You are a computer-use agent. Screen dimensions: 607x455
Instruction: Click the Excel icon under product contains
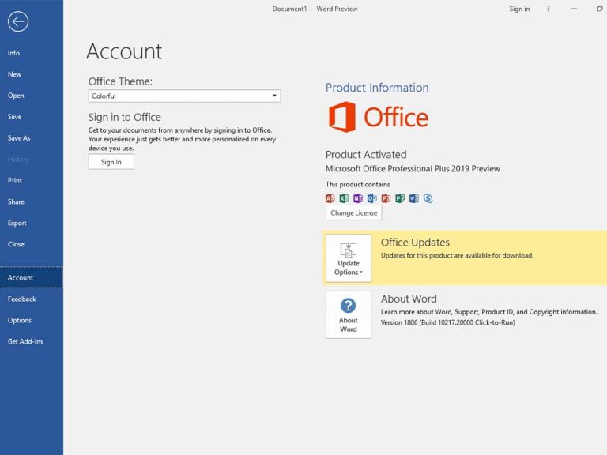pyautogui.click(x=344, y=198)
